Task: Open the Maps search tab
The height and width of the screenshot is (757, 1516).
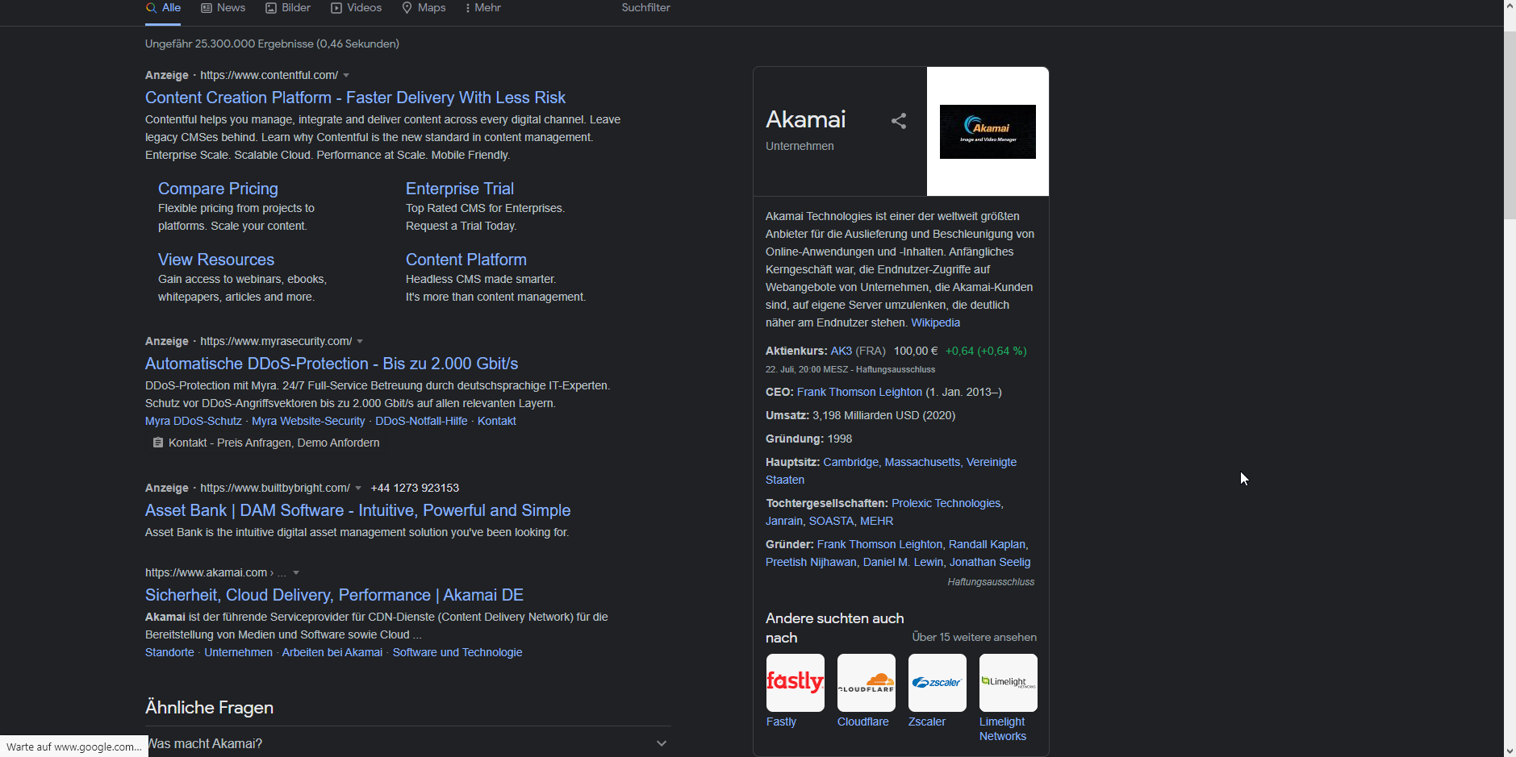Action: [424, 8]
